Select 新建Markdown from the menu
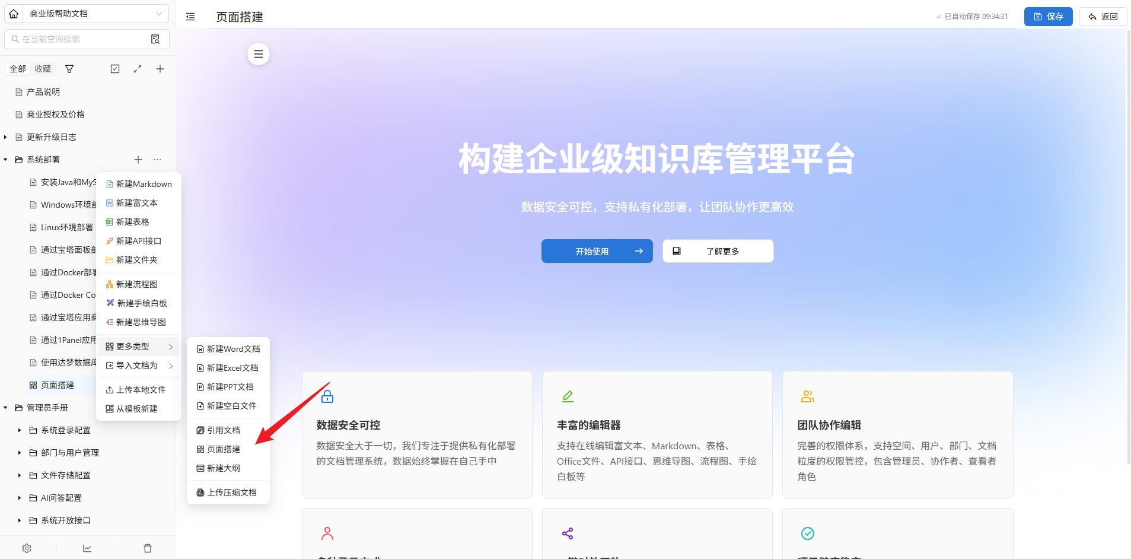Viewport: 1131px width, 559px height. click(x=139, y=184)
